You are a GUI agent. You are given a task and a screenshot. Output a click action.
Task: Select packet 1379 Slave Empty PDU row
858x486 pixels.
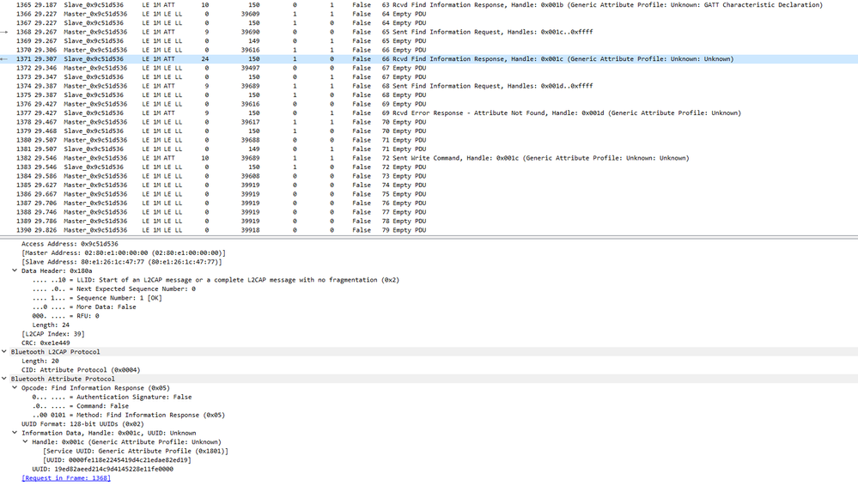tap(429, 131)
